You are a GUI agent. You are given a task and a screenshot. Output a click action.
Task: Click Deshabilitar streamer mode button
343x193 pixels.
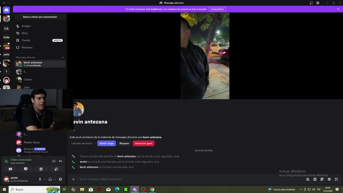point(217,9)
